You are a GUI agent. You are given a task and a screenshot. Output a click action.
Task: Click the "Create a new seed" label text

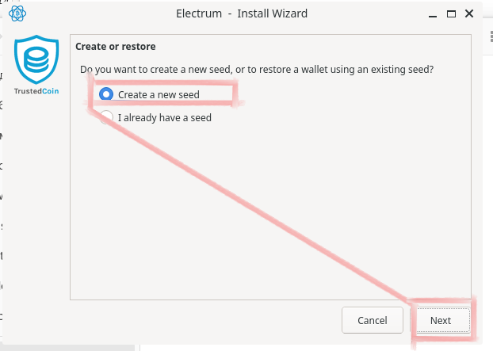tap(159, 94)
